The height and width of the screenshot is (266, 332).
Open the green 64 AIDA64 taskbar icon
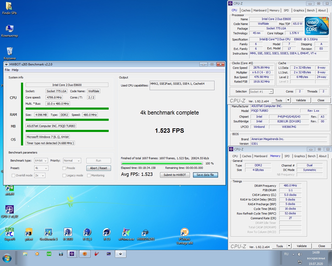tap(49, 254)
